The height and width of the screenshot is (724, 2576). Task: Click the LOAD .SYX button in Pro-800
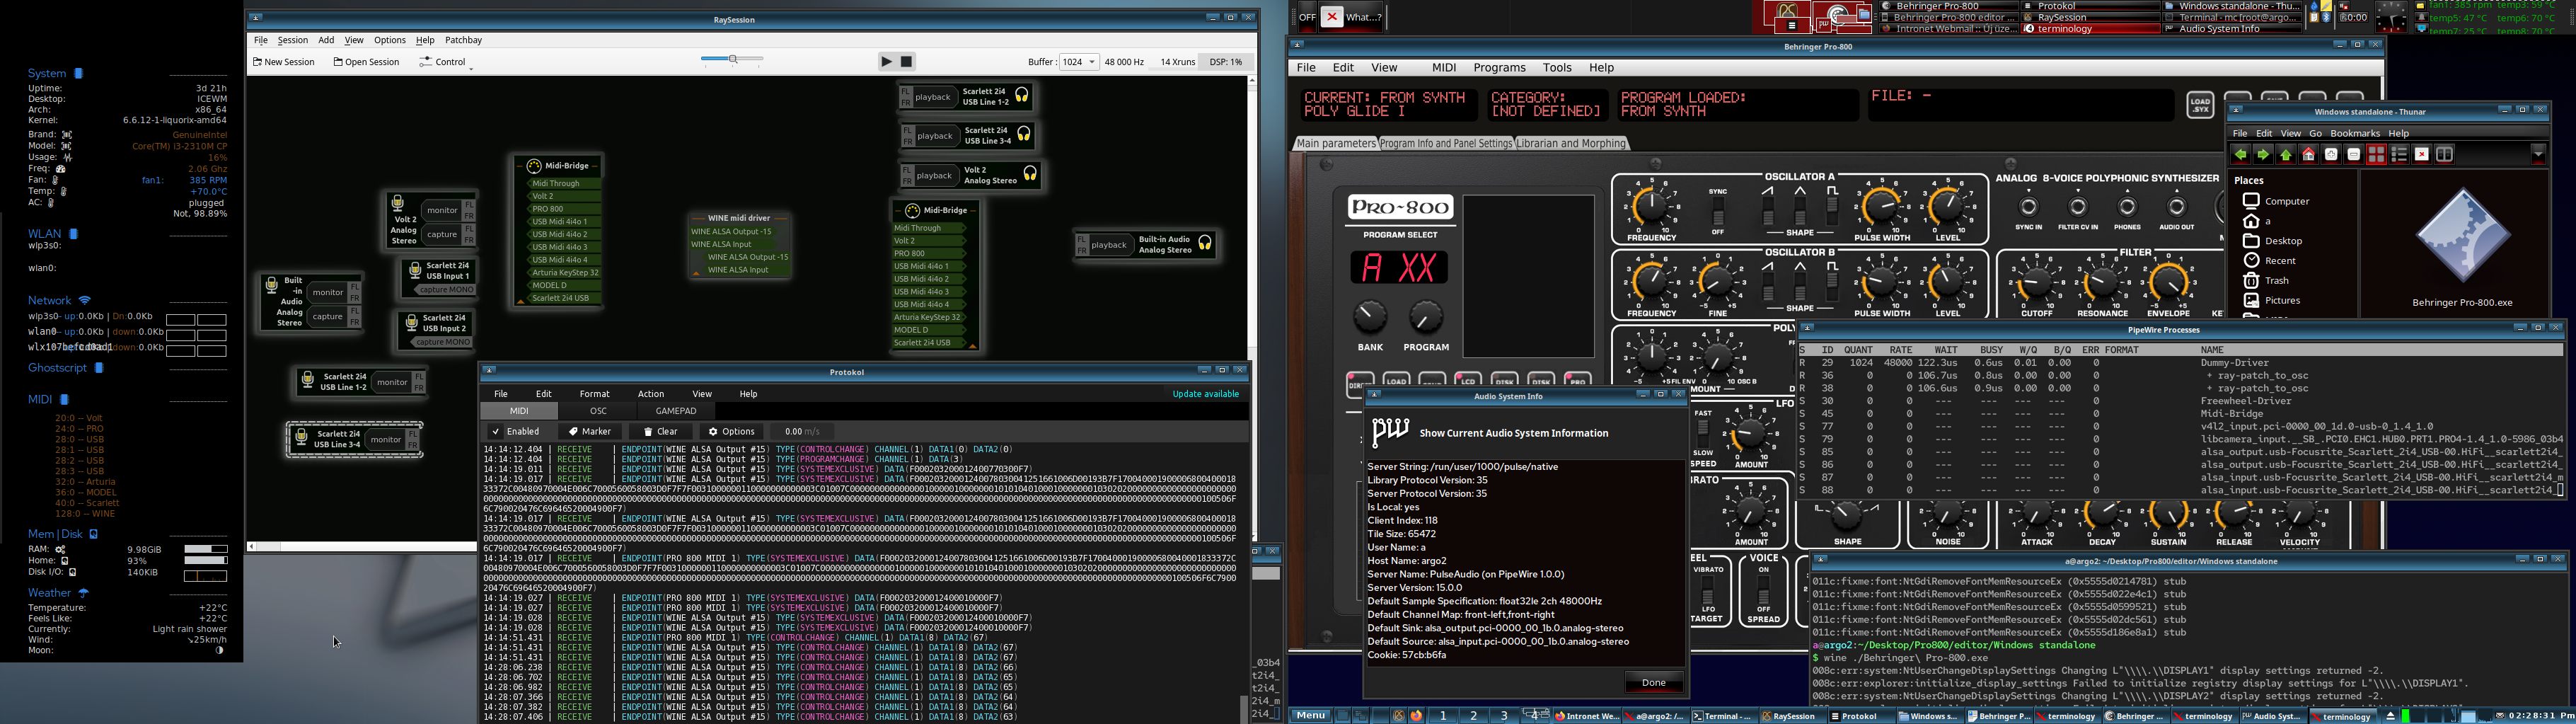coord(2199,105)
